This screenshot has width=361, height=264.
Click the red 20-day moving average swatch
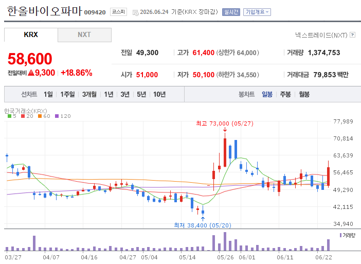tap(23, 116)
